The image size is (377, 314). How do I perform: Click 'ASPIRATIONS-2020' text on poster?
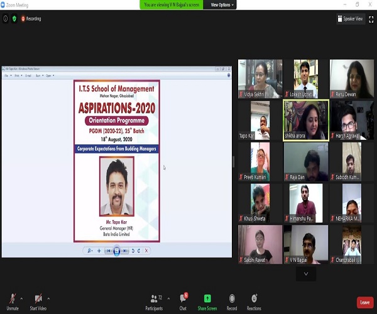pyautogui.click(x=117, y=108)
